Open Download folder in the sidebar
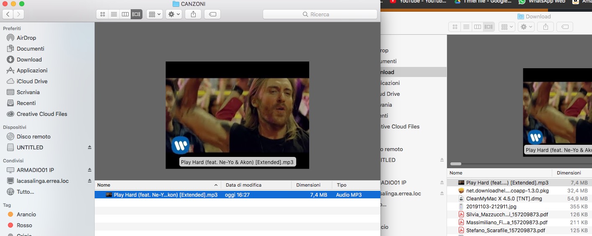 click(29, 59)
